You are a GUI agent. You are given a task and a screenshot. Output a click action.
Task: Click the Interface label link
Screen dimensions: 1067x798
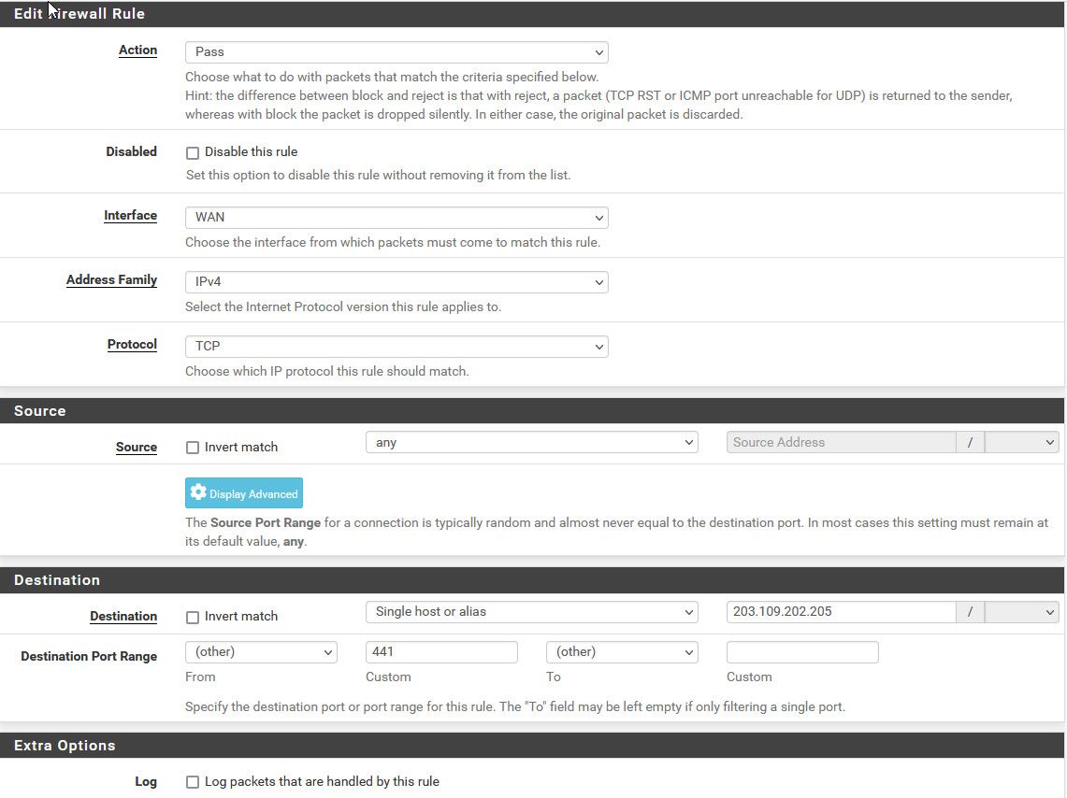pos(130,216)
